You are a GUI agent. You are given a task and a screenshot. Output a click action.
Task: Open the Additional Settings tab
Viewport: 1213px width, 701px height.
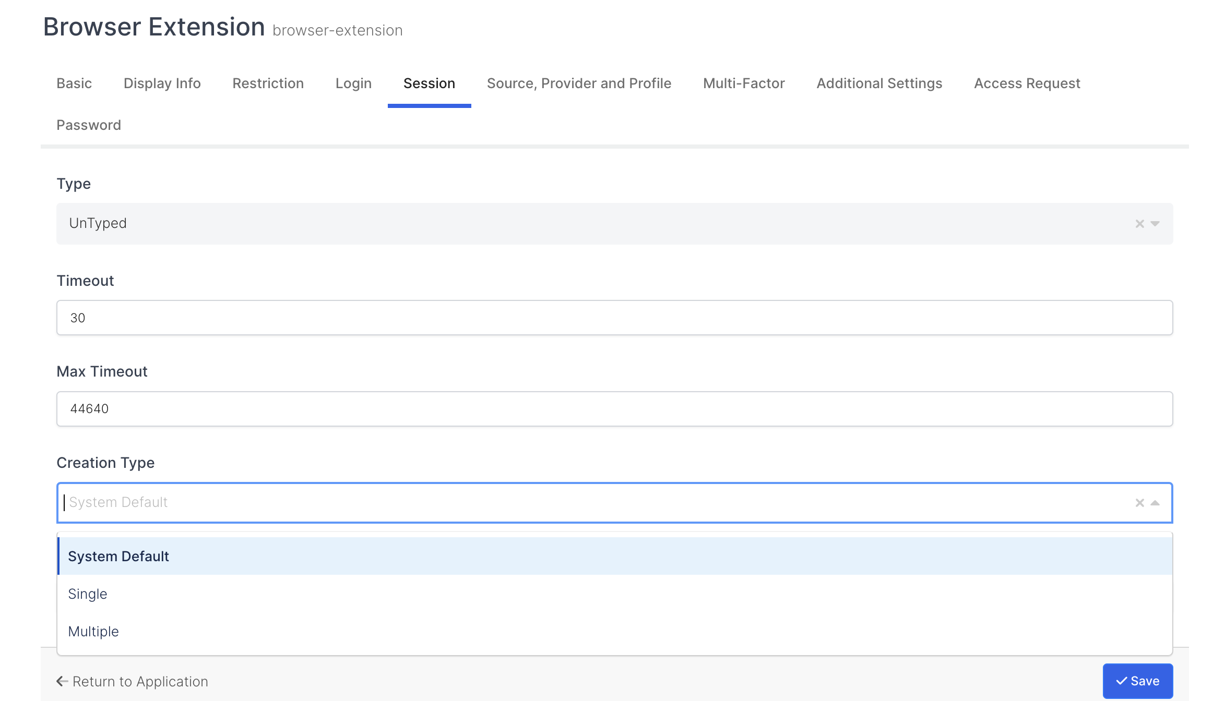pyautogui.click(x=879, y=83)
